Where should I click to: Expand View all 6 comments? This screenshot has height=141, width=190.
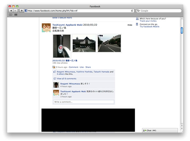tap(66, 79)
